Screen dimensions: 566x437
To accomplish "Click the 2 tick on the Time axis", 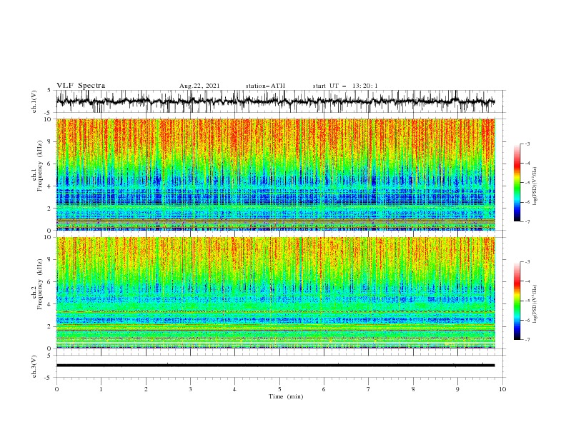I will click(x=146, y=389).
